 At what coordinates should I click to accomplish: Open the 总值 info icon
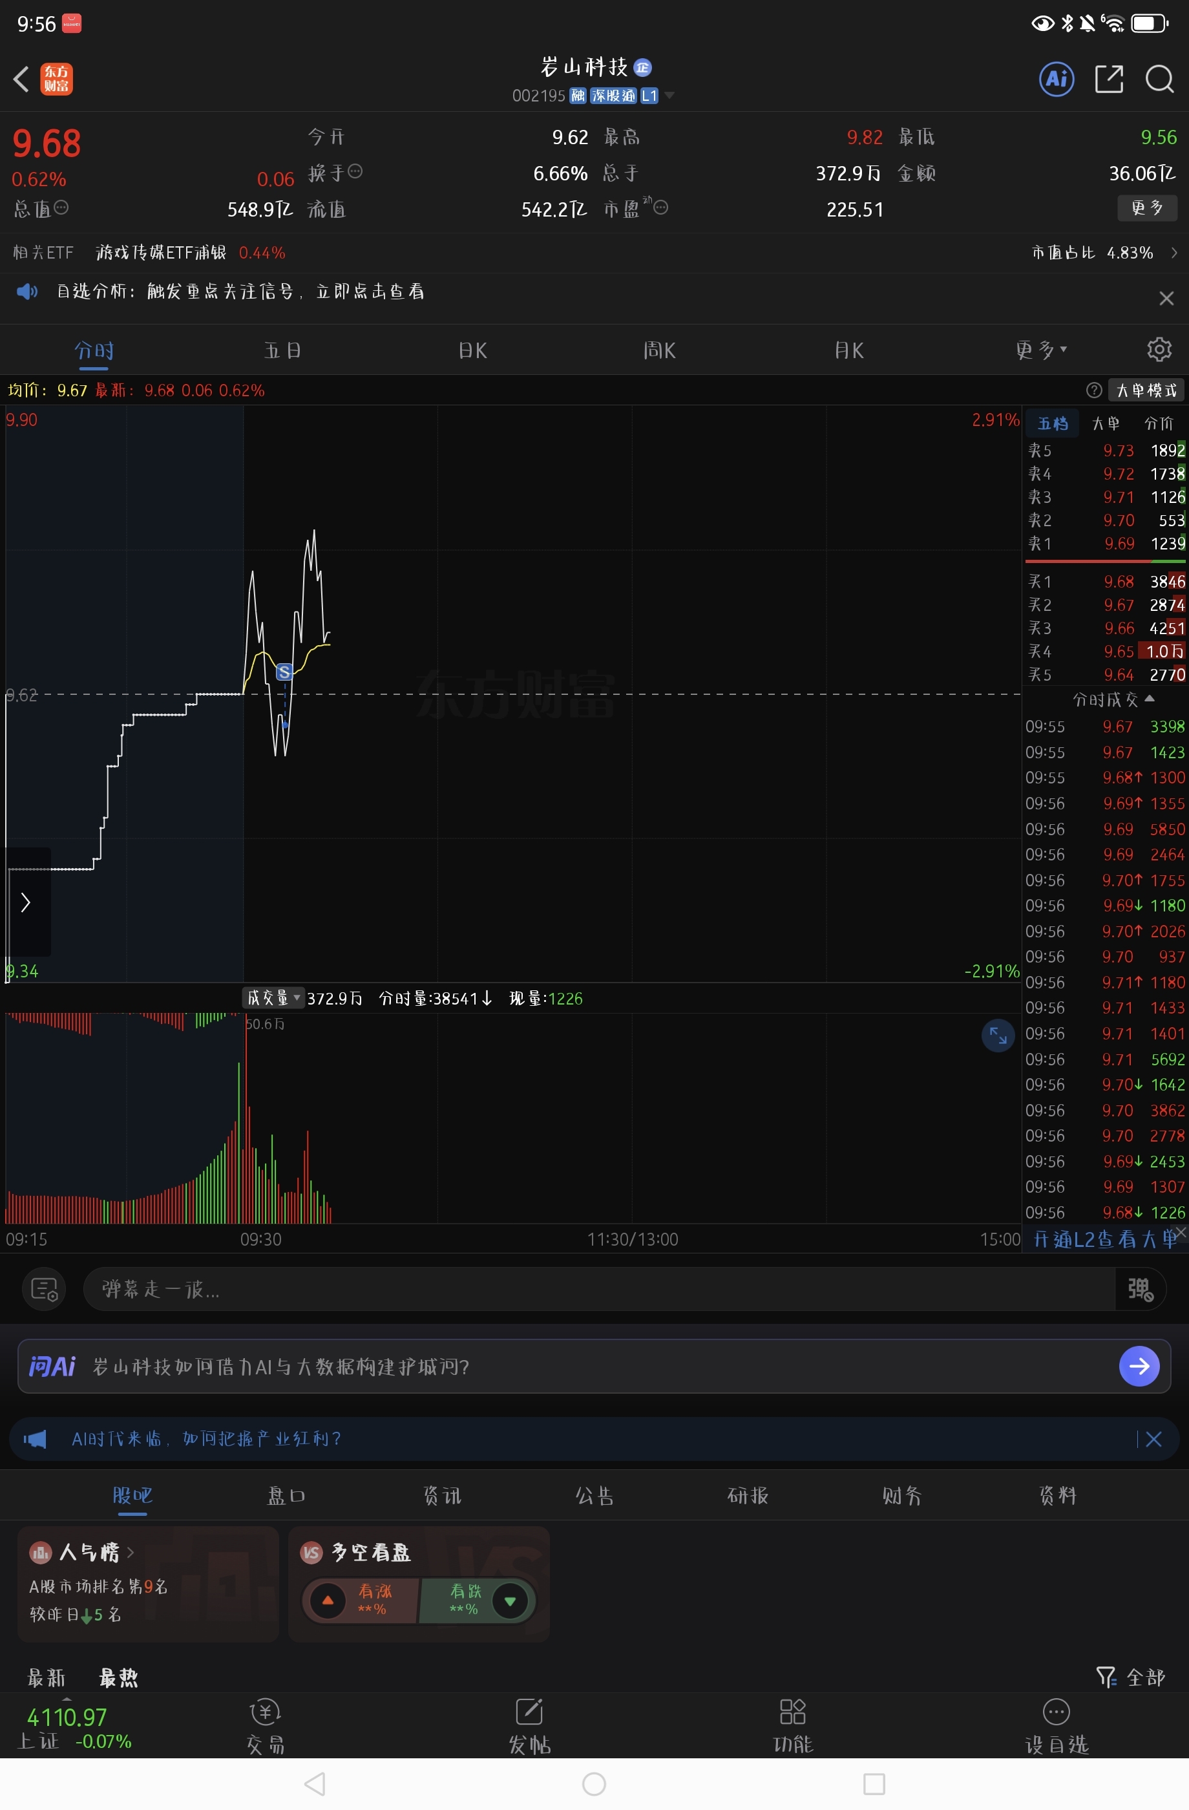tap(61, 208)
